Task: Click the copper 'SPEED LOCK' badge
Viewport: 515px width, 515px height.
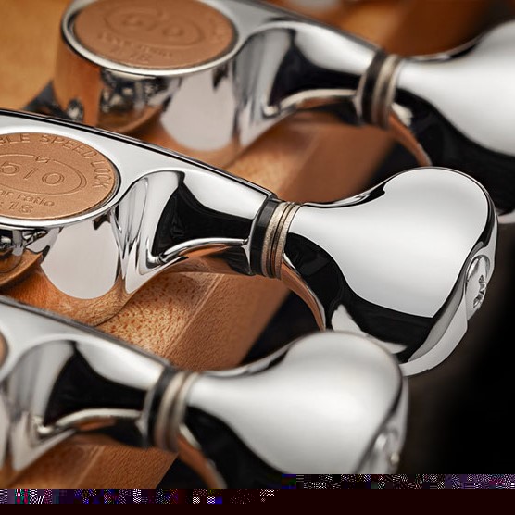Action: tap(56, 176)
